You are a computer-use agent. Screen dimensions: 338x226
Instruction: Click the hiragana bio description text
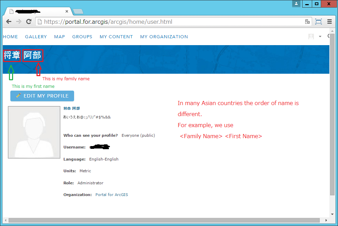87,117
